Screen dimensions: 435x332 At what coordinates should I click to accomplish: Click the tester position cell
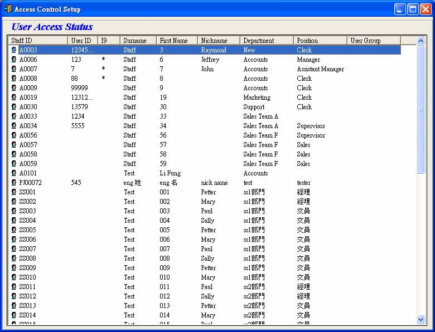point(303,182)
